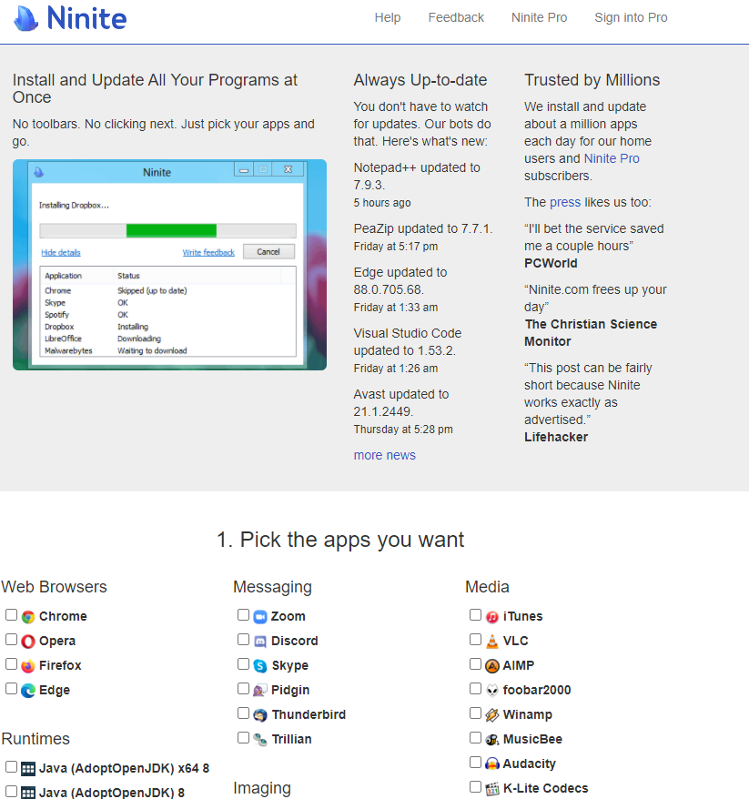The width and height of the screenshot is (749, 799).
Task: Click the Winamp label
Action: click(527, 715)
